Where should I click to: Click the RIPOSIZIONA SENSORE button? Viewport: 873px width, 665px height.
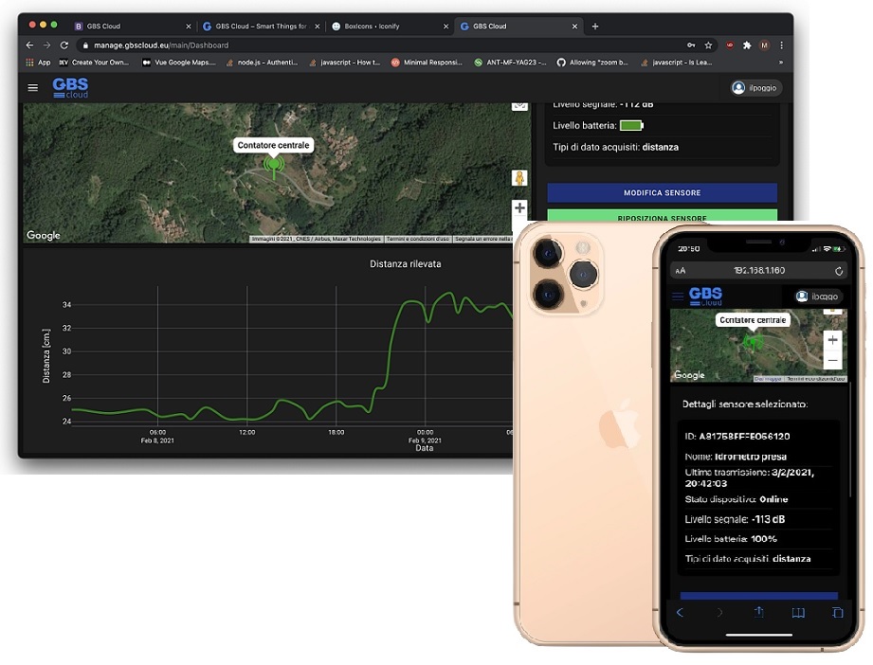coord(662,217)
